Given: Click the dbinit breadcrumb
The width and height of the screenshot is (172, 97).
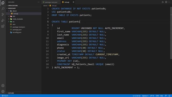Looking at the screenshot, I should point(45,6).
